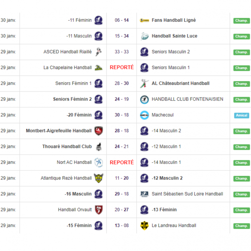Viewport: 251px width, 251px height.
Task: Click the Amical badge for Machecoul match
Action: pyautogui.click(x=242, y=115)
